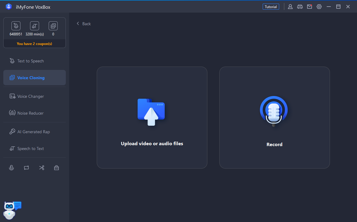Click the speech-to-text minutes icon showing 3200
Viewport: 357px width, 222px height.
pyautogui.click(x=35, y=26)
